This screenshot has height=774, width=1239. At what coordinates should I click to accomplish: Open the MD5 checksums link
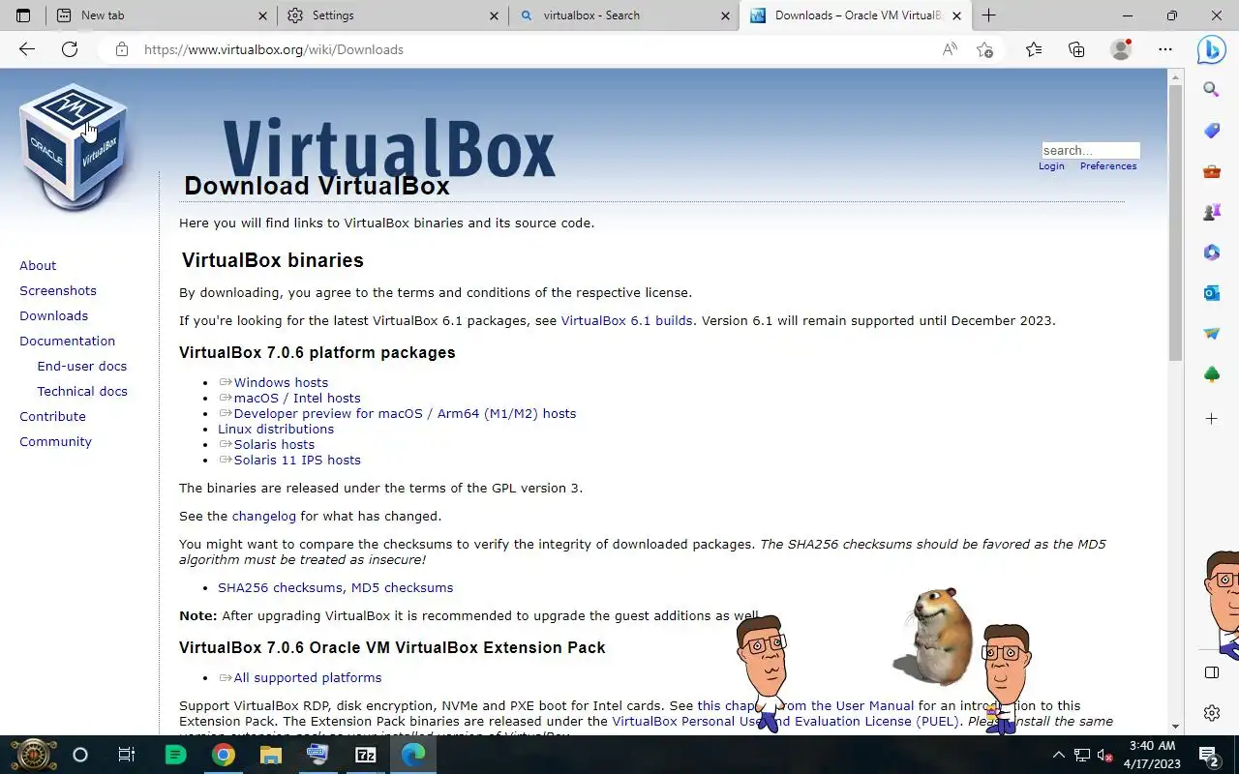point(402,587)
